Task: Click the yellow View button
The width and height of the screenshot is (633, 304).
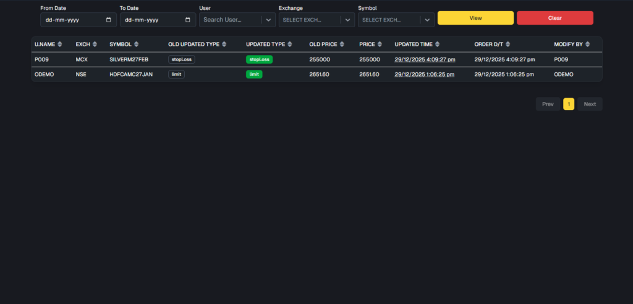Action: coord(475,18)
